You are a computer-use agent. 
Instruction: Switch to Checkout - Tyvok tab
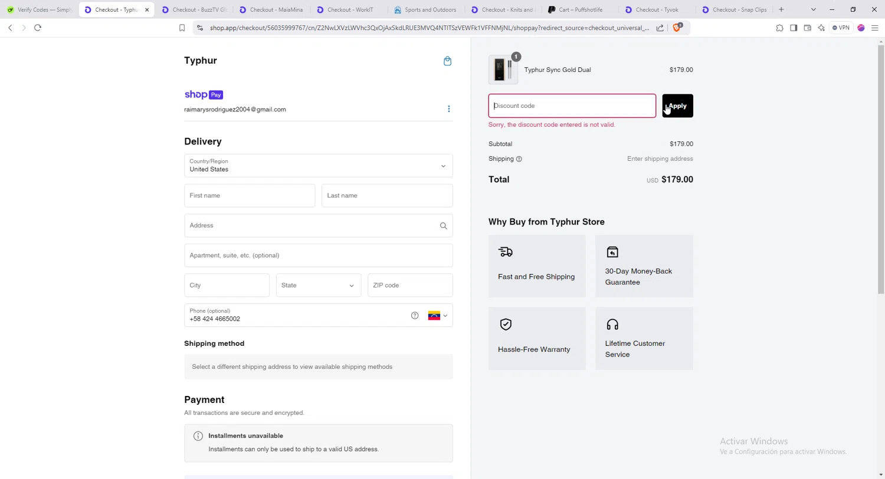click(657, 9)
